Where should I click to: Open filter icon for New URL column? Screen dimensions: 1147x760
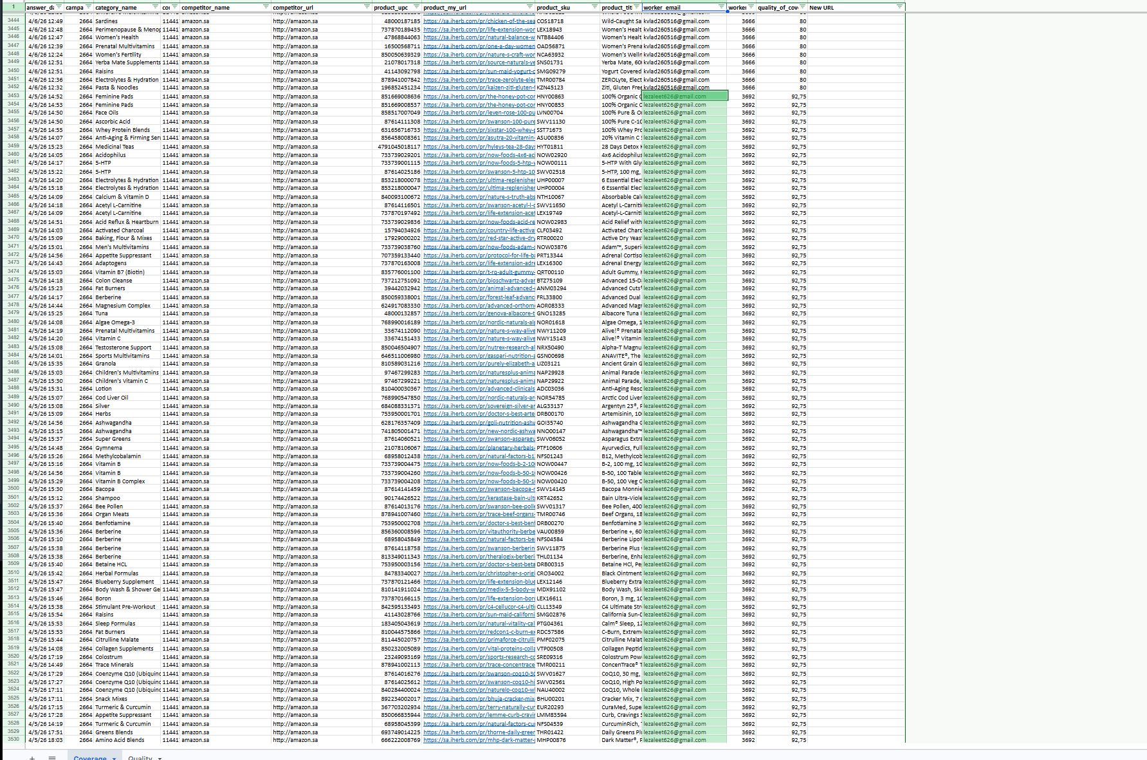coord(899,7)
